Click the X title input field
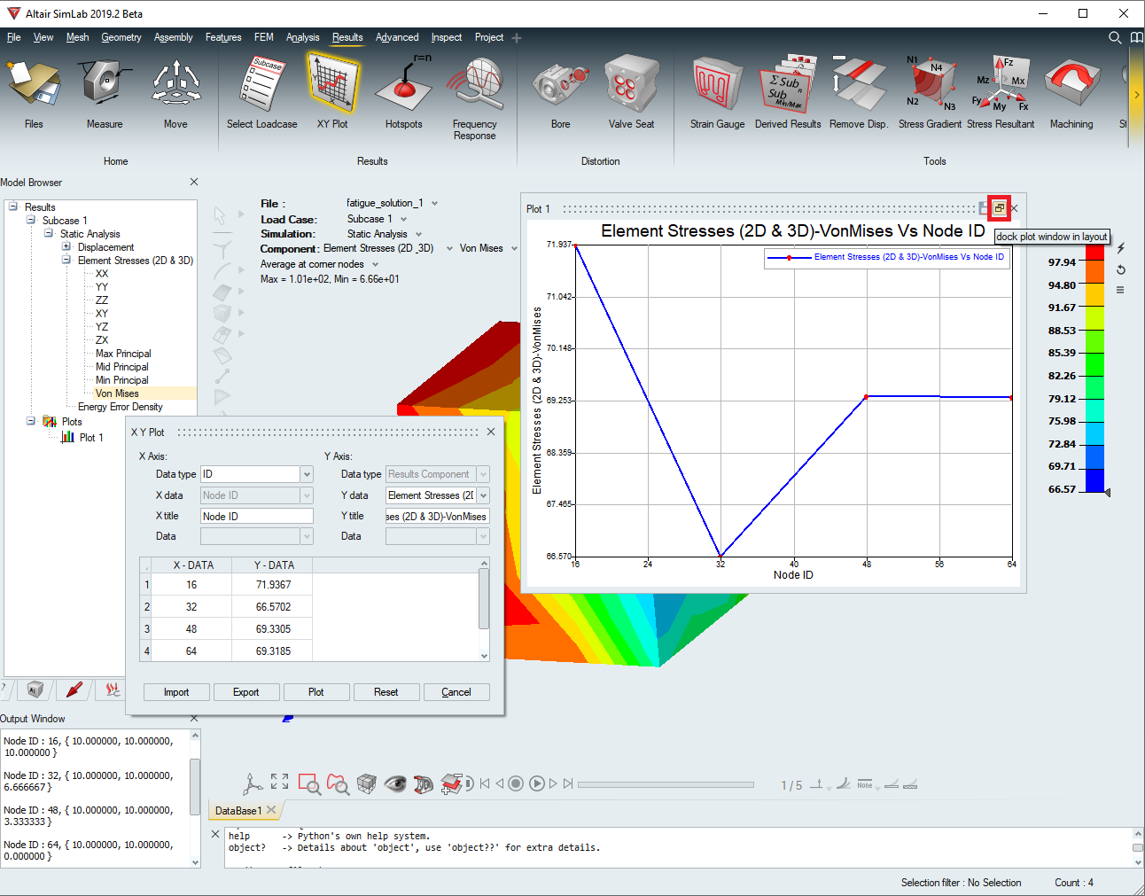 [x=256, y=517]
